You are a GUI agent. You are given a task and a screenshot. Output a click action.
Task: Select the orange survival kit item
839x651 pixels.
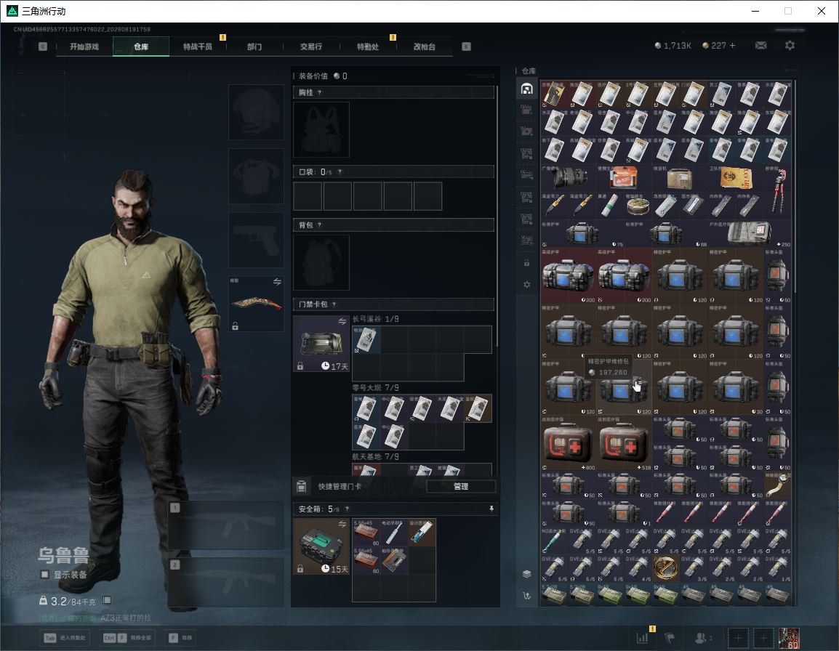tap(624, 177)
